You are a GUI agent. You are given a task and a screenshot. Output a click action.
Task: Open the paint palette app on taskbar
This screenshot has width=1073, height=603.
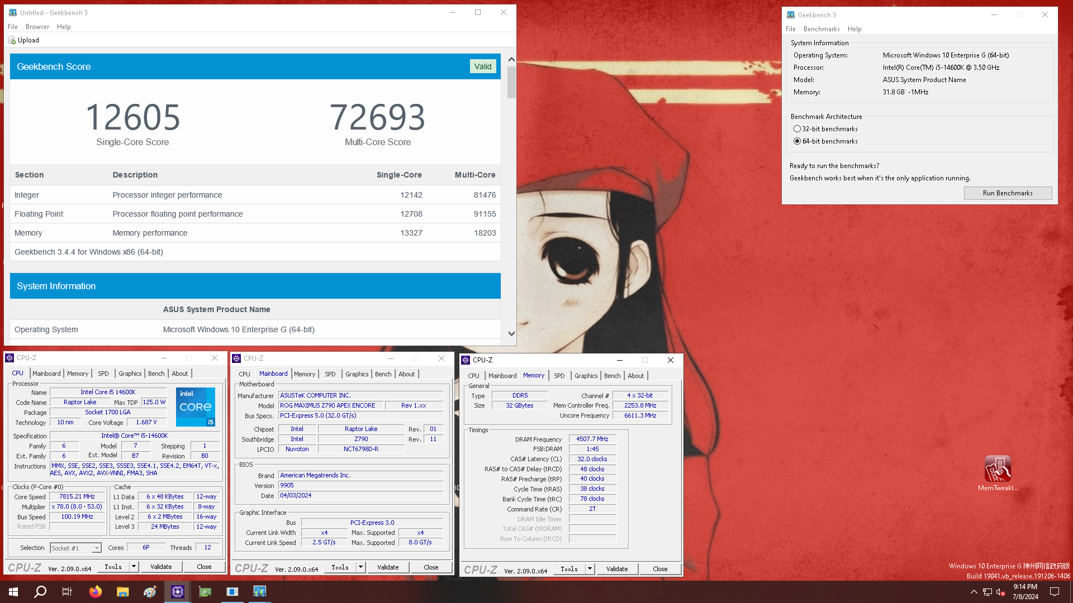(150, 592)
